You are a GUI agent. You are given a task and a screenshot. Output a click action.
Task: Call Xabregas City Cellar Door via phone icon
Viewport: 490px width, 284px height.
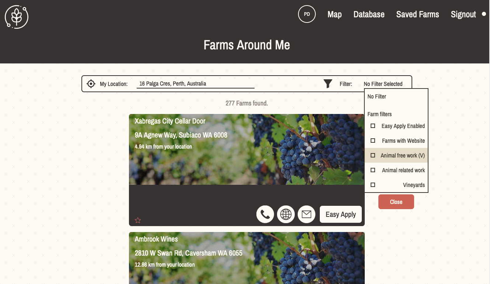pos(265,214)
